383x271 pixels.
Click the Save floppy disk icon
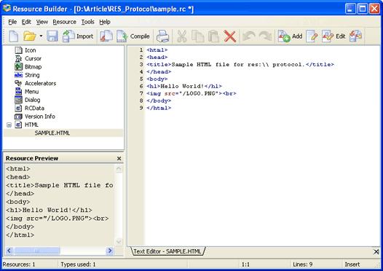coord(52,36)
